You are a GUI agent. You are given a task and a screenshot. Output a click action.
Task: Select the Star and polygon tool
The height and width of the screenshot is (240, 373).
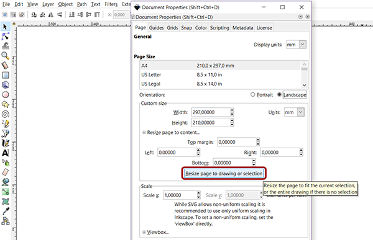pyautogui.click(x=5, y=104)
